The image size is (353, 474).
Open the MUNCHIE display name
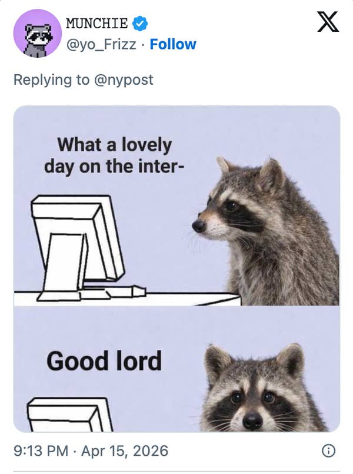pos(98,24)
